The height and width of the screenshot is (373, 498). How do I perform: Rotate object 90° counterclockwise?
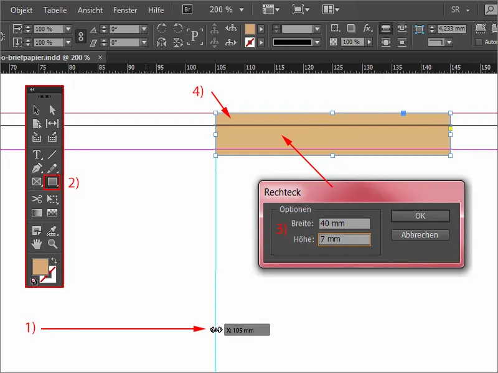point(178,28)
